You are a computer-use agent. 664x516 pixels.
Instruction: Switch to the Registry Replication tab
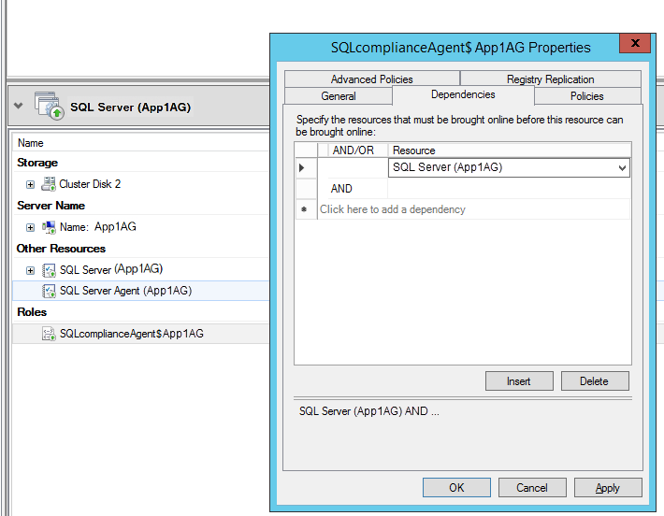point(551,79)
